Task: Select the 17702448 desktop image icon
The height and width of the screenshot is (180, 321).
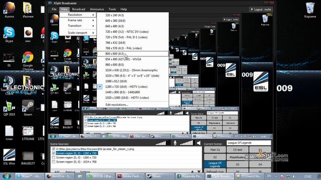Action: (x=28, y=133)
